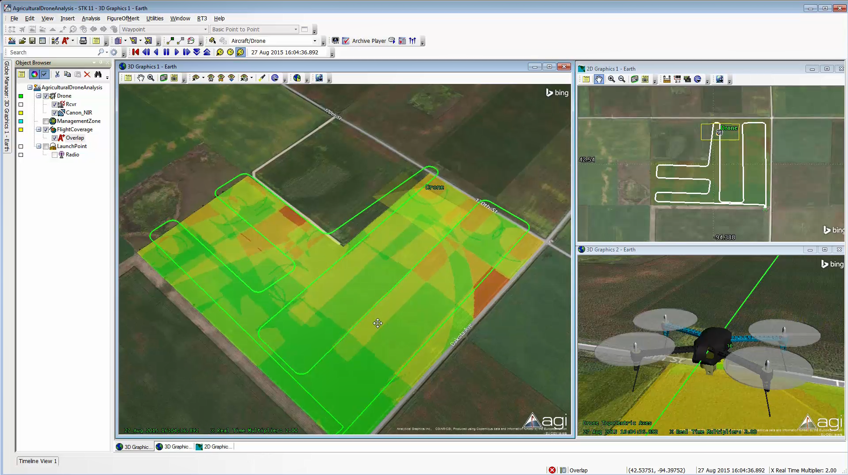
Task: Select Overlap item in object tree
Action: click(x=75, y=138)
